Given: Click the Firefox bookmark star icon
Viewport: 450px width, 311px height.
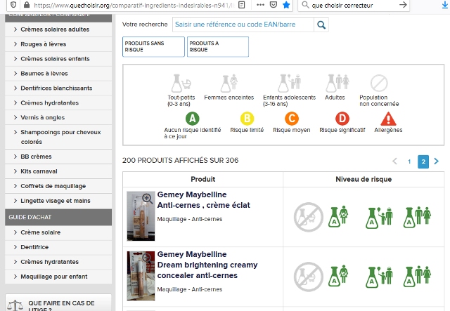Looking at the screenshot, I should [x=286, y=5].
